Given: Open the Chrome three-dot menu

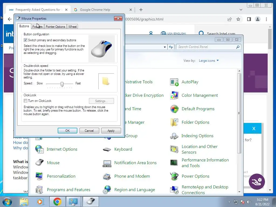Looking at the screenshot, I should click(x=266, y=19).
